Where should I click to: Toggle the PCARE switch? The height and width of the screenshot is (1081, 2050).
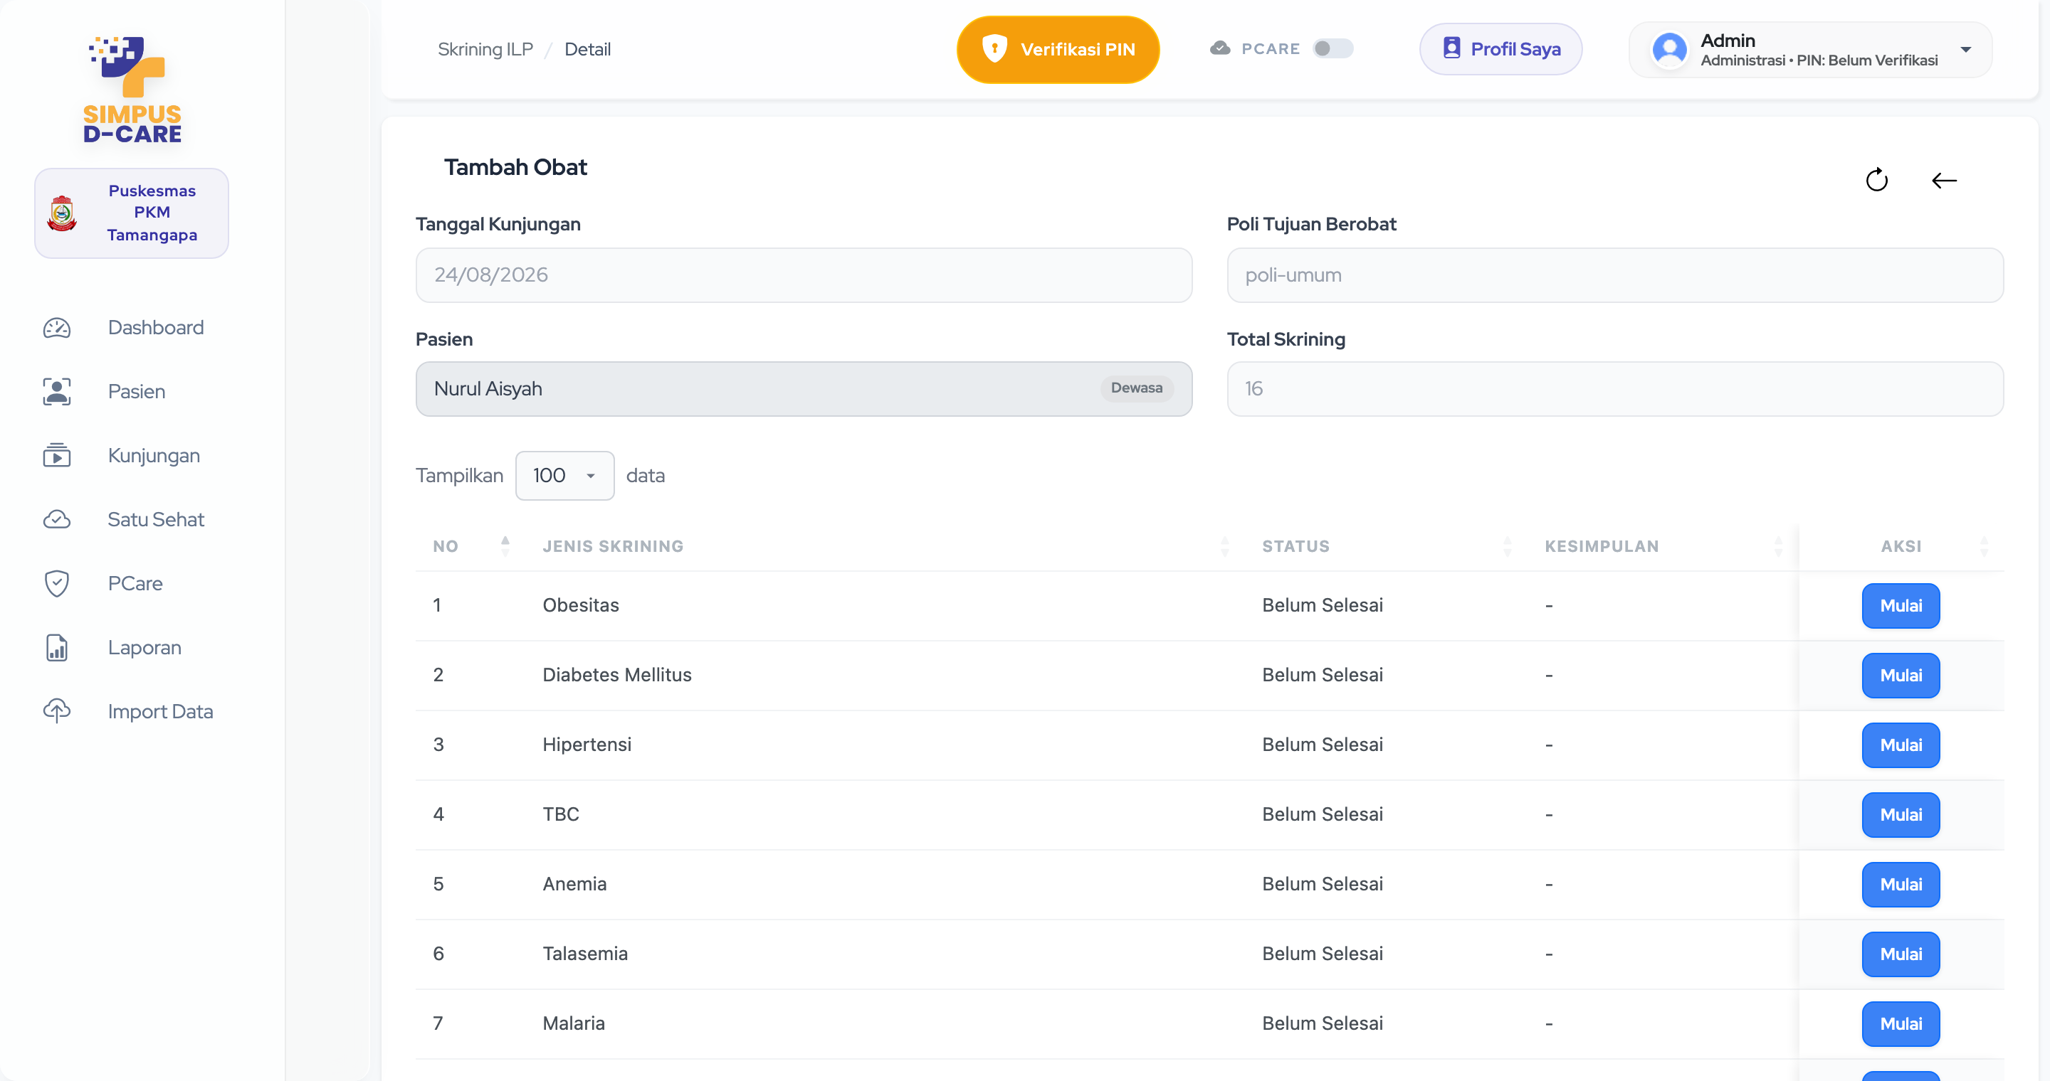1333,48
